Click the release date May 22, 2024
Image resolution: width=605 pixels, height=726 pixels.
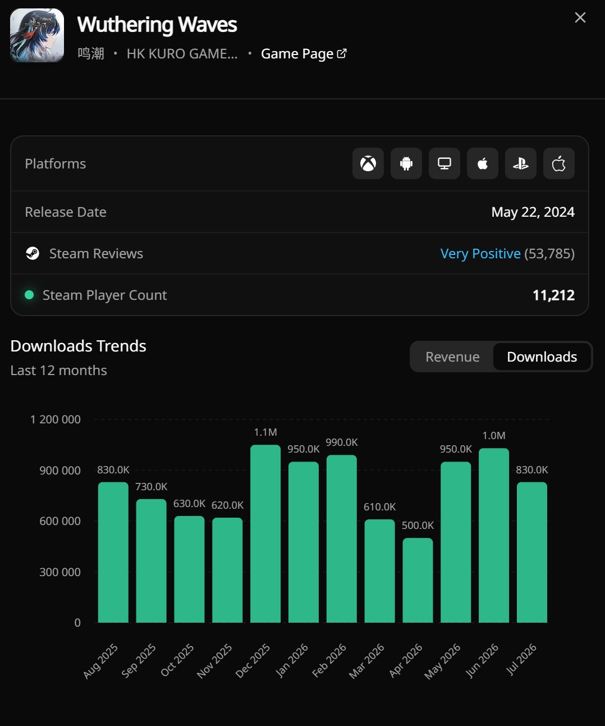coord(533,212)
